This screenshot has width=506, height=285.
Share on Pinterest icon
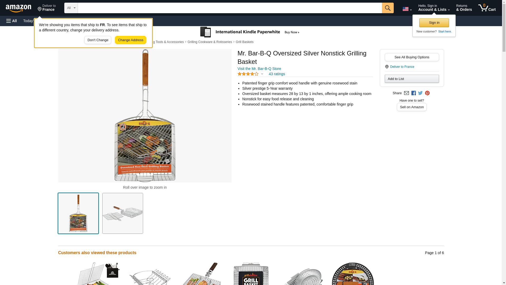click(x=427, y=93)
